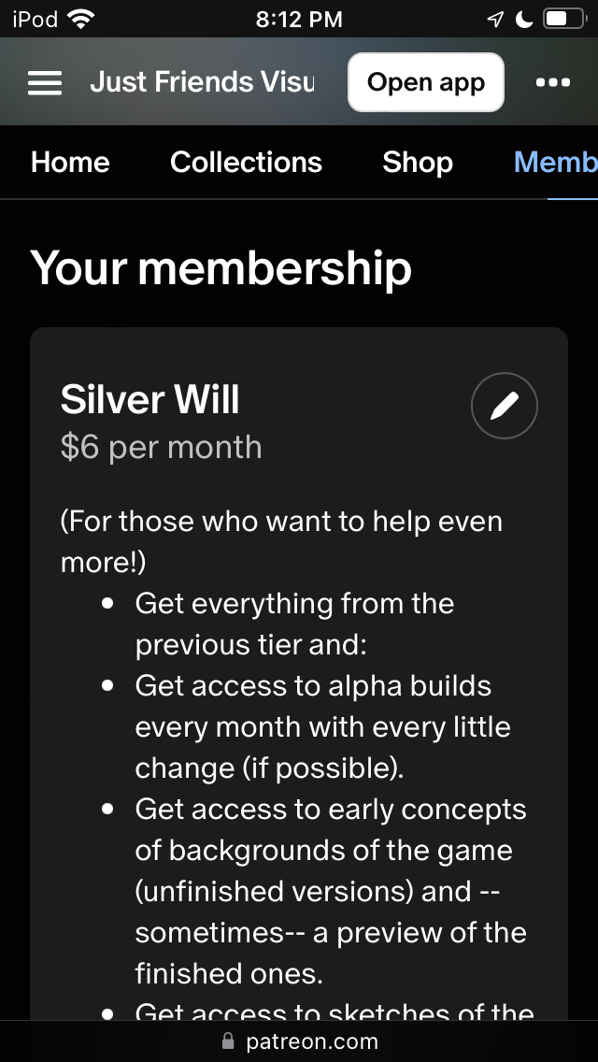Tap the 8:12 PM clock
The image size is (598, 1062).
(299, 19)
